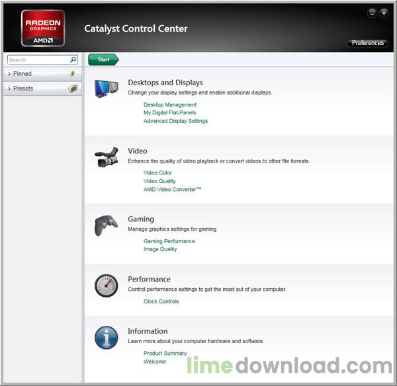Click the gamepad Gaming icon
The height and width of the screenshot is (386, 397).
[106, 225]
